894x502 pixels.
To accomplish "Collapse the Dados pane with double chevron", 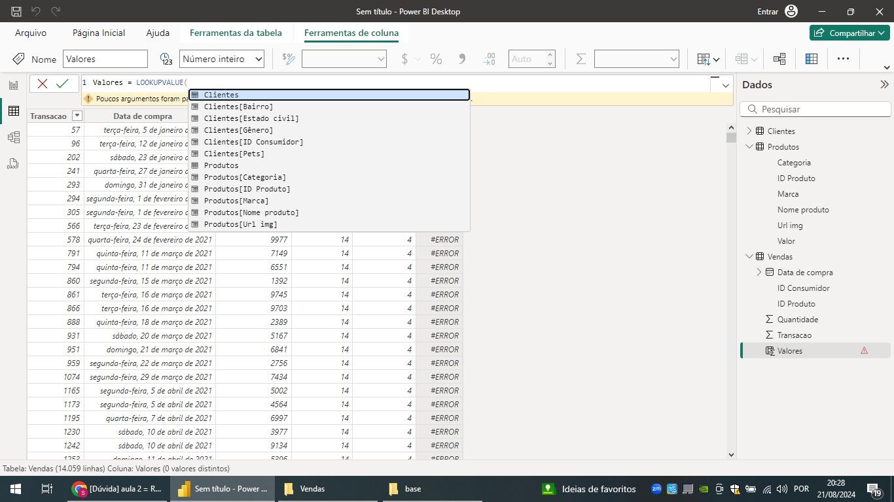I will tap(884, 84).
